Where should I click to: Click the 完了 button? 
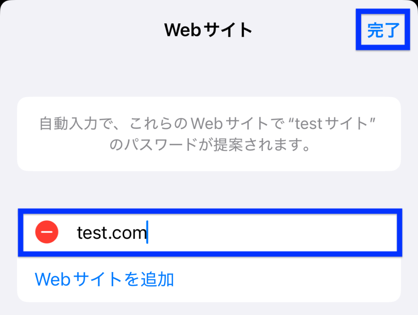click(383, 30)
